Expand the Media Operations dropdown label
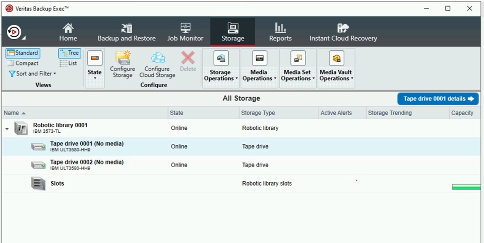 click(259, 75)
